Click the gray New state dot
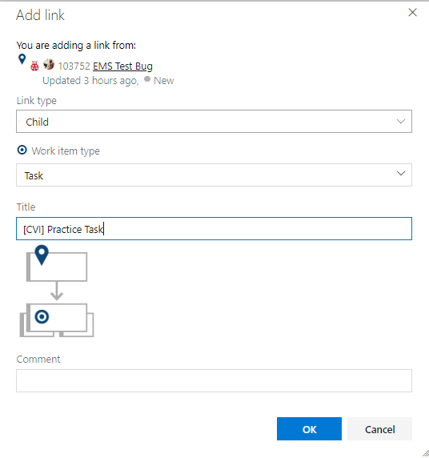 147,78
